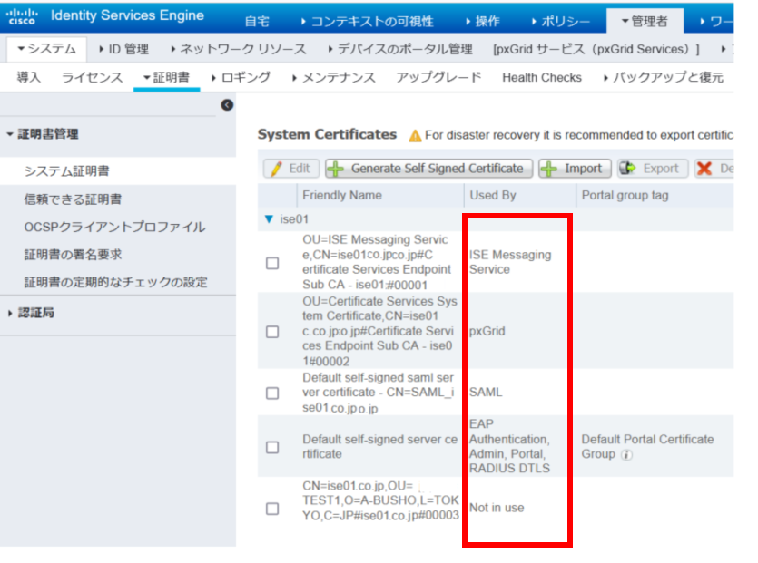Select the pxGrid certificate checkbox
Viewport: 758px width, 563px height.
[272, 332]
